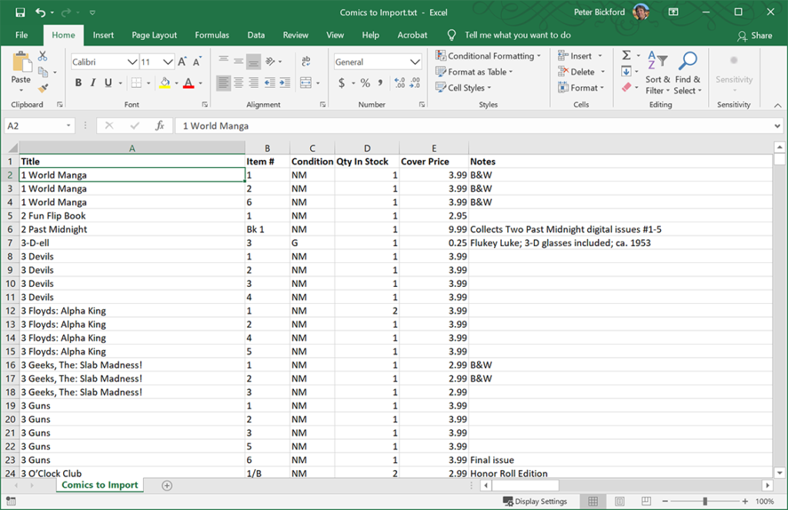Apply comma style formatting
Image resolution: width=788 pixels, height=510 pixels.
380,83
